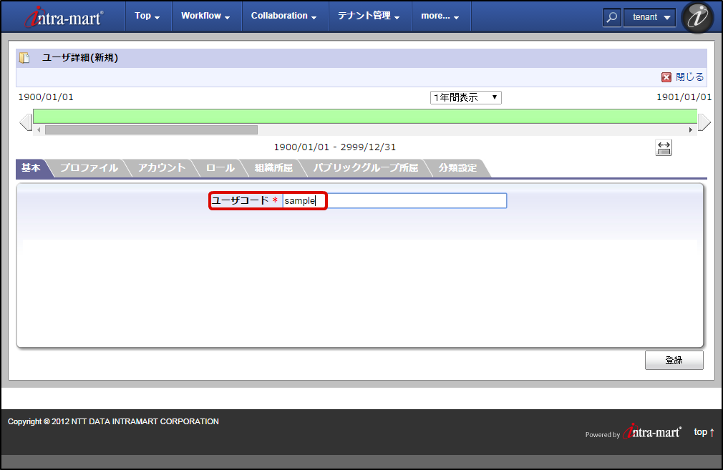This screenshot has width=723, height=470.
Task: Click the ユーザコード field label
Action: tap(240, 200)
